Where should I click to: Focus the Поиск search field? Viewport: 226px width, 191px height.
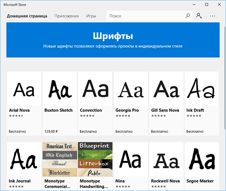click(x=149, y=16)
